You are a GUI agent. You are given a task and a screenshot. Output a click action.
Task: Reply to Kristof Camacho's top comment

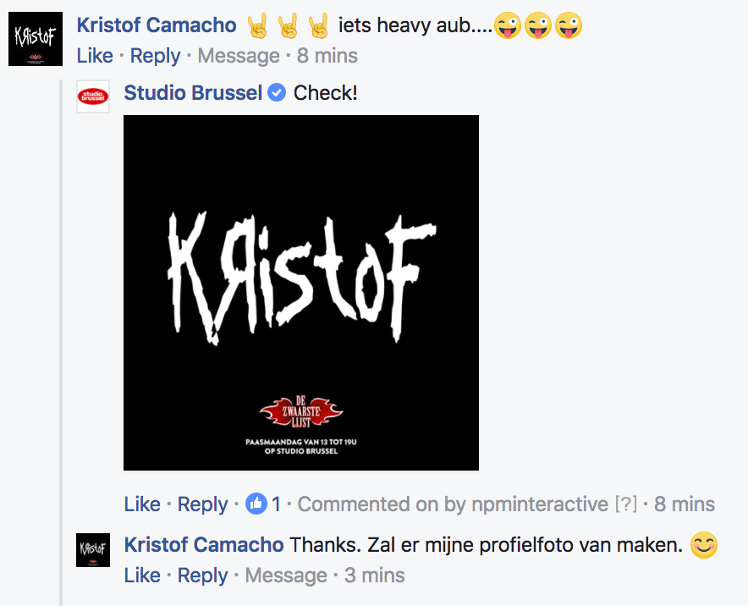pyautogui.click(x=156, y=56)
